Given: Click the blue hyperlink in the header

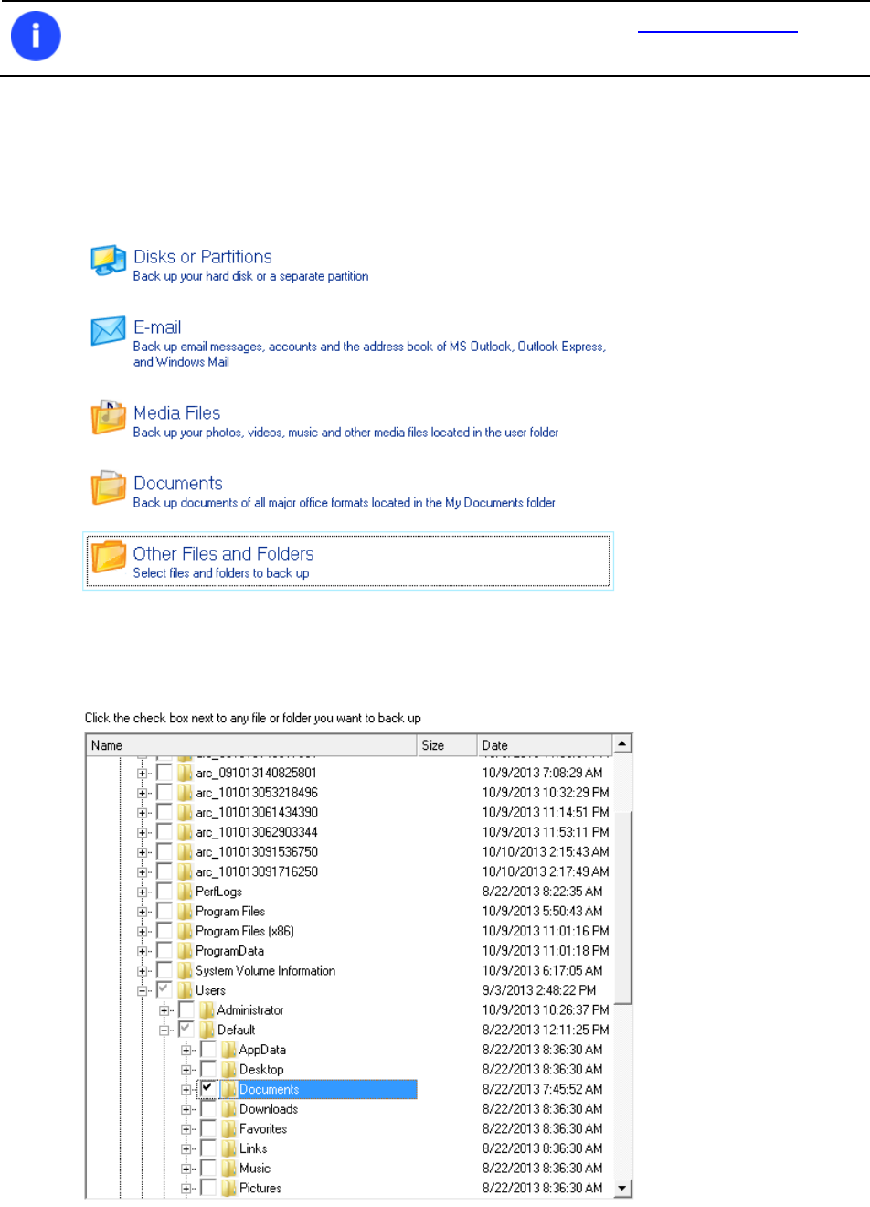Looking at the screenshot, I should click(717, 28).
